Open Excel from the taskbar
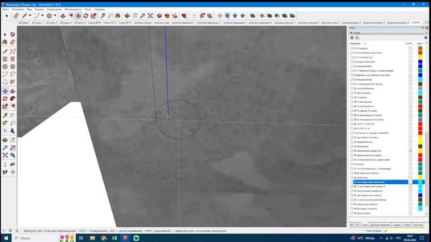Image resolution: width=431 pixels, height=242 pixels. tap(114, 238)
